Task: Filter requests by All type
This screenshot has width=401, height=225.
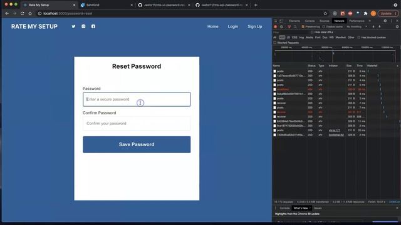Action: click(275, 37)
